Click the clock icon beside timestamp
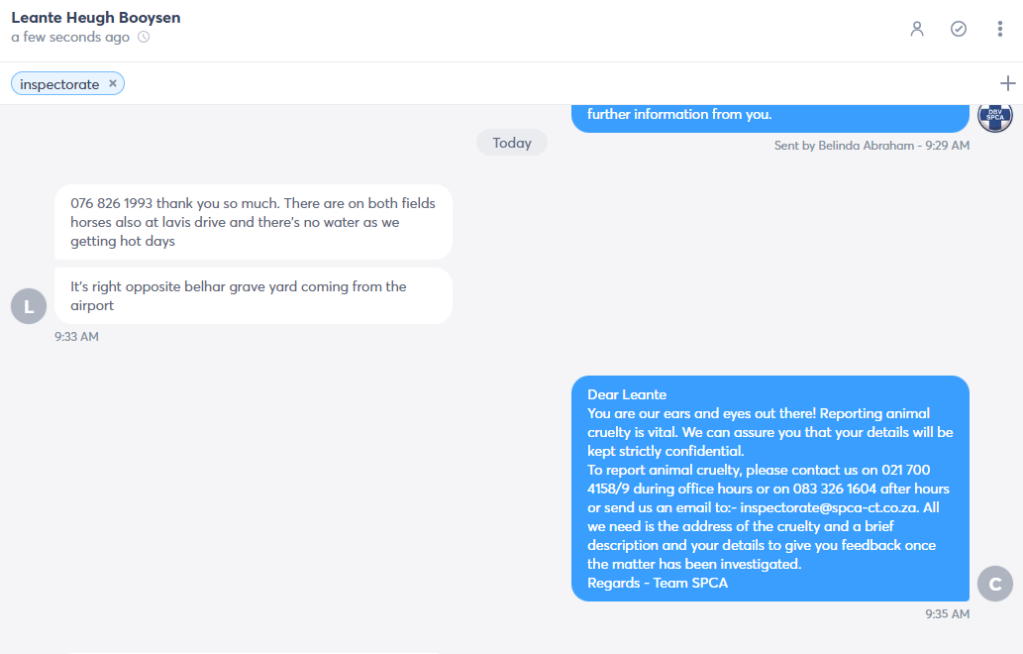 click(144, 38)
